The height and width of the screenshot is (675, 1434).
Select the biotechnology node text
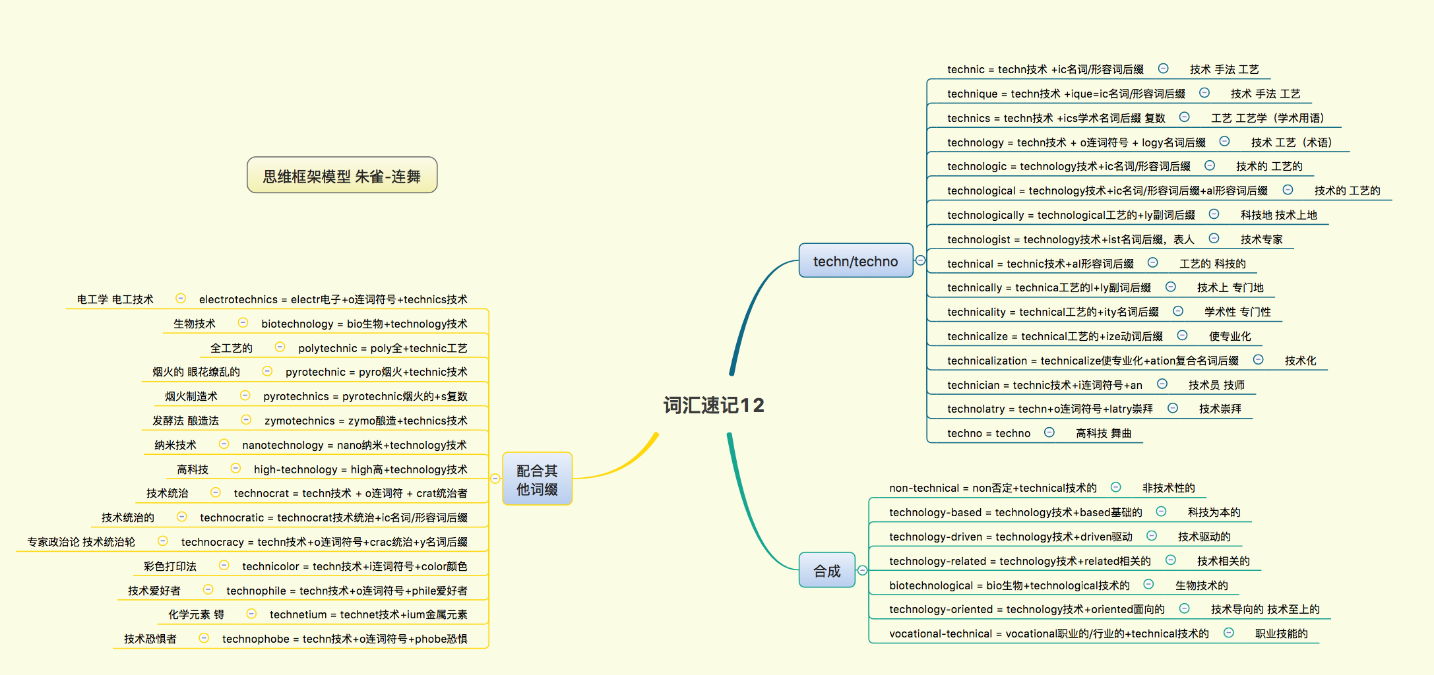click(x=364, y=324)
